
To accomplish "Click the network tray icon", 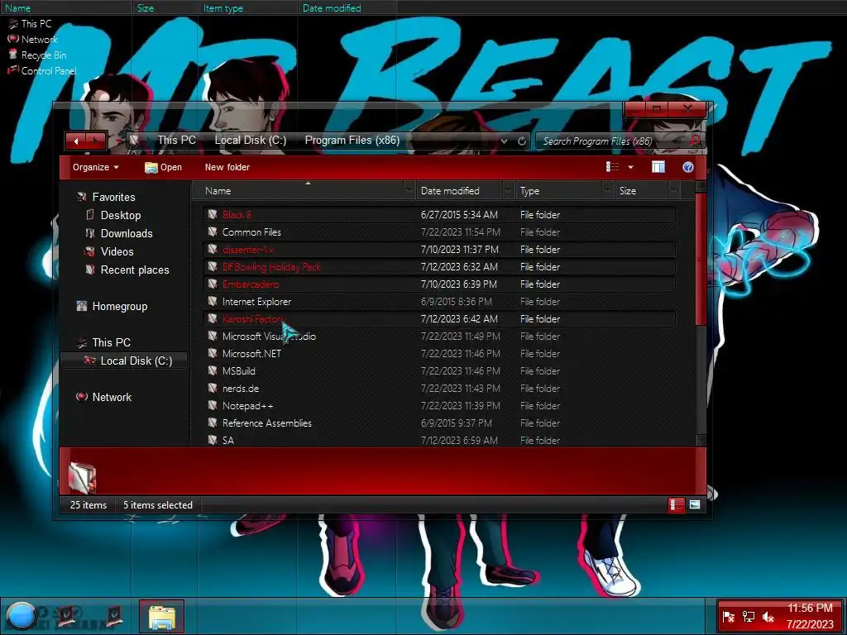I will click(x=748, y=616).
